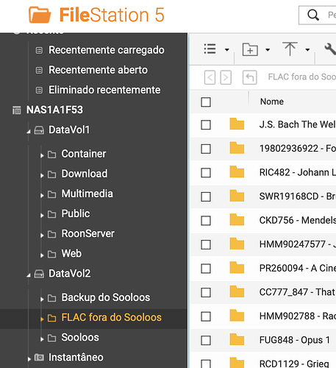The image size is (336, 368).
Task: Go forward with the right navigation arrow
Action: pyautogui.click(x=226, y=77)
